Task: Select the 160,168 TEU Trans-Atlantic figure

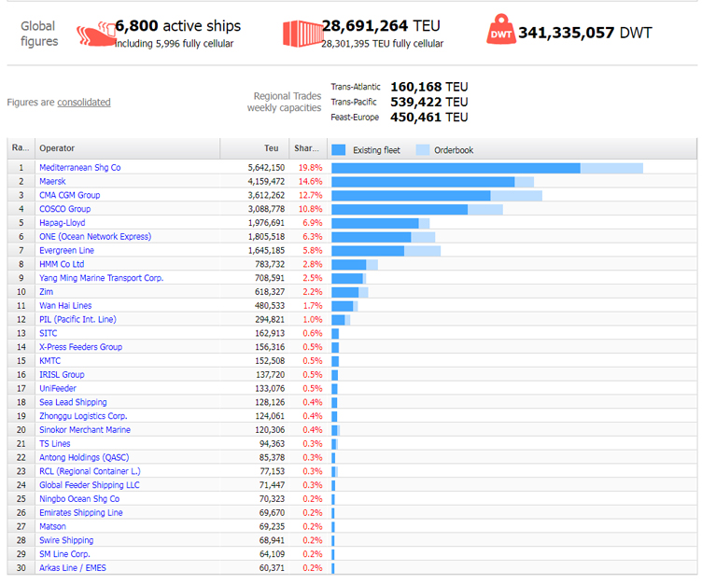Action: 428,87
